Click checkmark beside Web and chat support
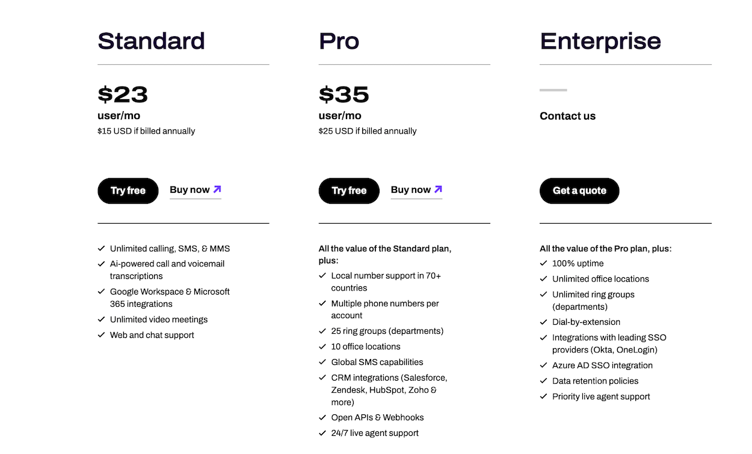 101,335
